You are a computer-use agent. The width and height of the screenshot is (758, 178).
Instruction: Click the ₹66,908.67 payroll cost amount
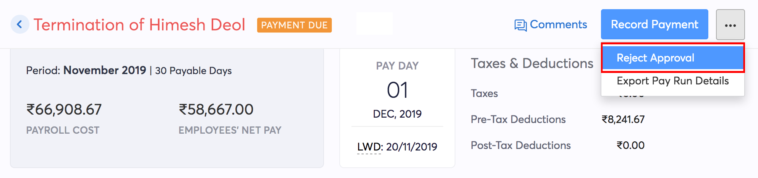64,110
